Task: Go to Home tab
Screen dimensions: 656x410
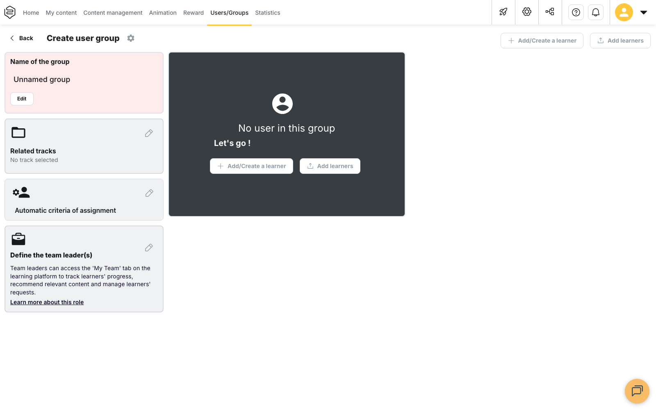Action: point(31,13)
